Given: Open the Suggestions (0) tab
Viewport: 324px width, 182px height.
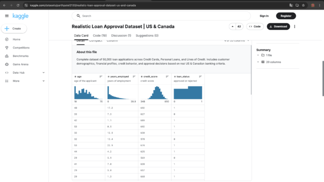Looking at the screenshot, I should pyautogui.click(x=147, y=36).
